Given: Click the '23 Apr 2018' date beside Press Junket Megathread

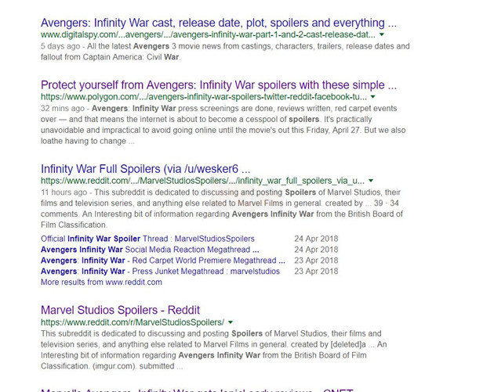Looking at the screenshot, I should 316,272.
